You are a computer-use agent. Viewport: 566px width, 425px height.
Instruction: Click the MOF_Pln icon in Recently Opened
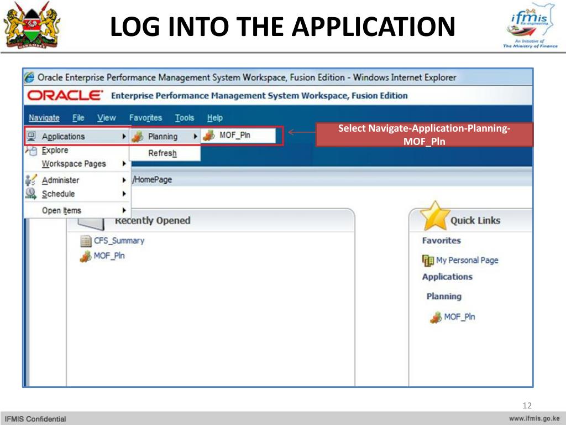coord(86,256)
